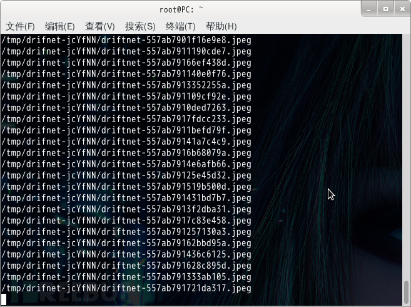Click the root@PC: ~ title bar text
This screenshot has height=307, width=411.
181,10
